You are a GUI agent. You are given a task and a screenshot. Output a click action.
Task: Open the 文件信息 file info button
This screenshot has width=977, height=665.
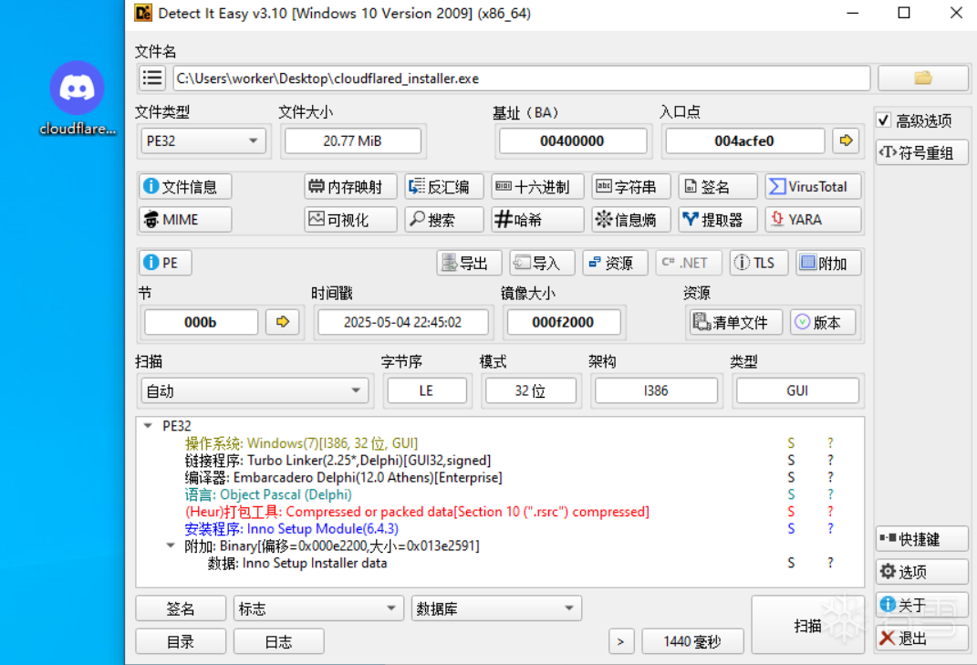(185, 186)
